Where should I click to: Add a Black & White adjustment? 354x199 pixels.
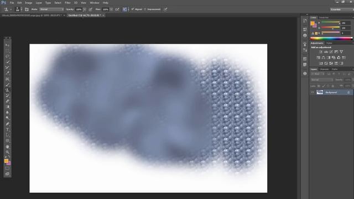[x=329, y=57]
